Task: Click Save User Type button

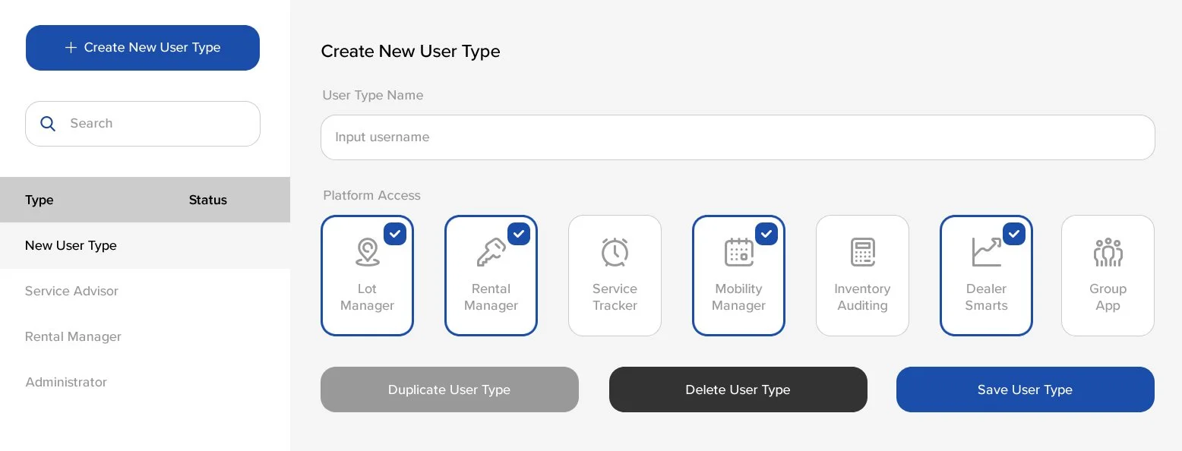Action: 1026,389
